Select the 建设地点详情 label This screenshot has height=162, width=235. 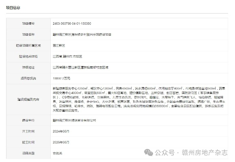point(28,56)
